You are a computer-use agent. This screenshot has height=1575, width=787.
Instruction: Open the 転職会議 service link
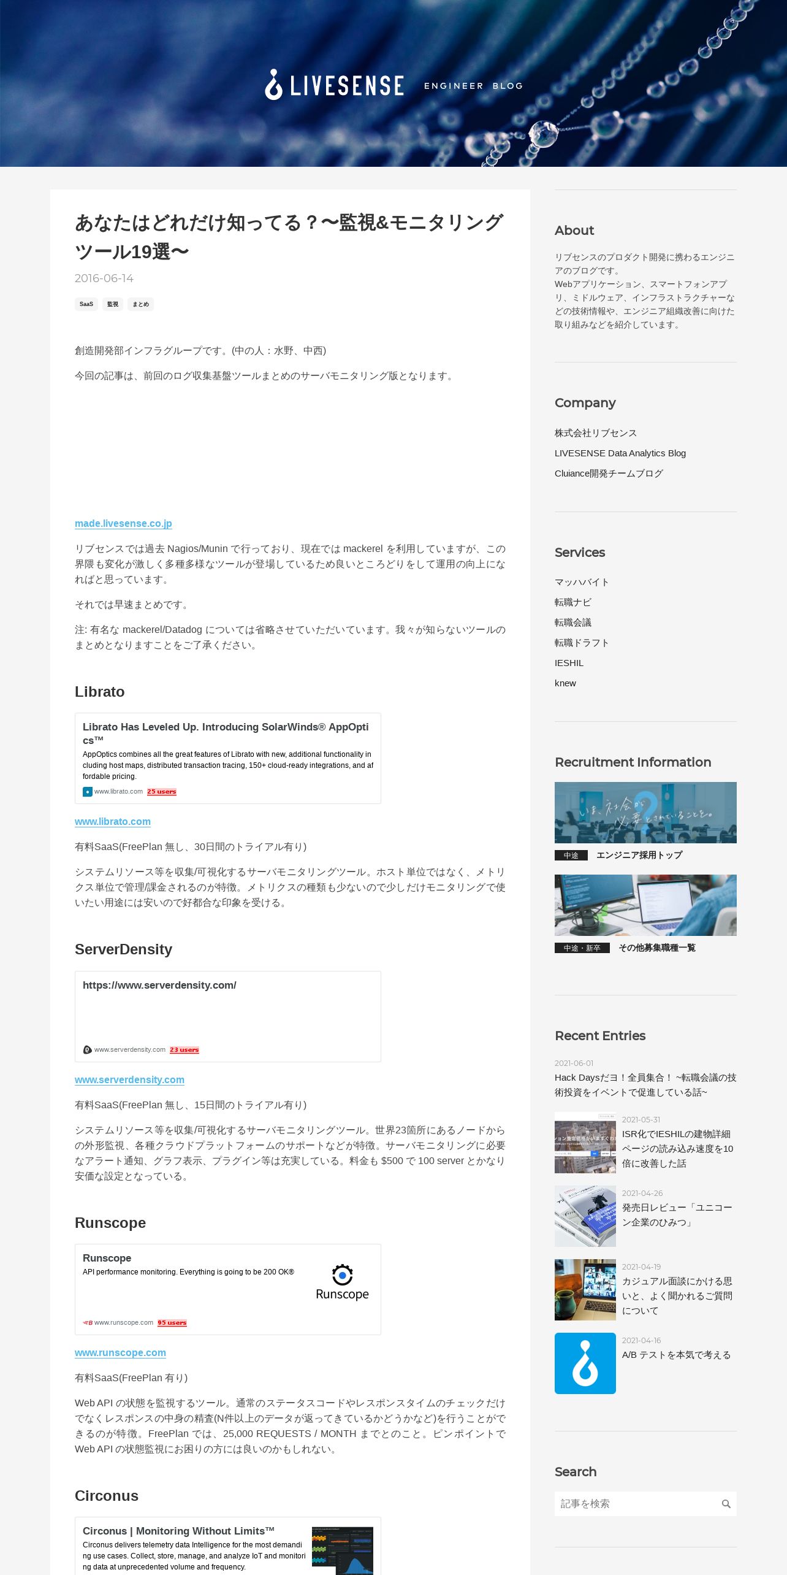573,623
